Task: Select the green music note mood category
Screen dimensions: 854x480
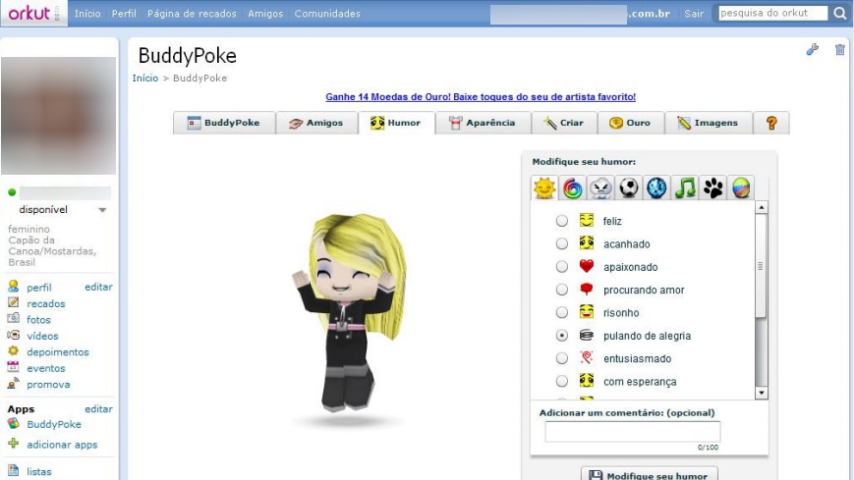Action: click(685, 188)
